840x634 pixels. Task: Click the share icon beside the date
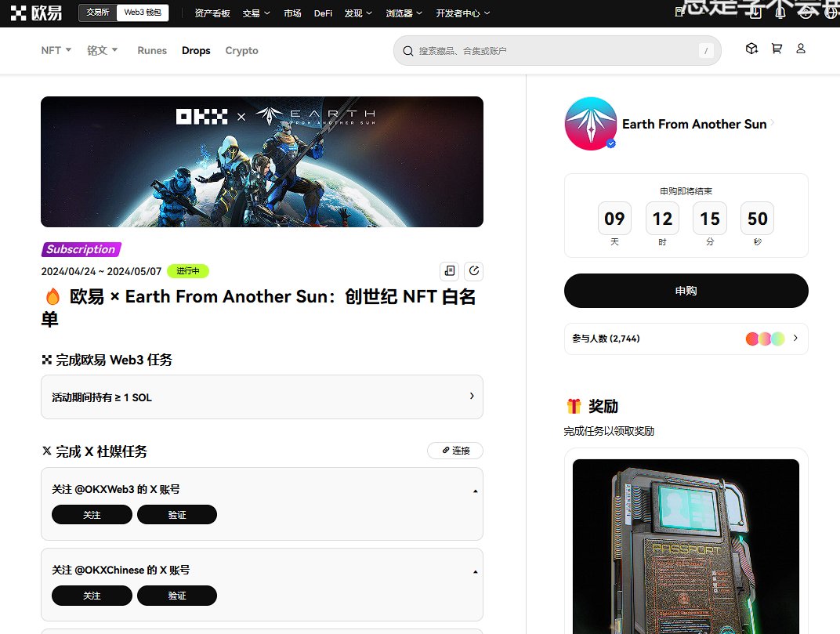[x=473, y=271]
